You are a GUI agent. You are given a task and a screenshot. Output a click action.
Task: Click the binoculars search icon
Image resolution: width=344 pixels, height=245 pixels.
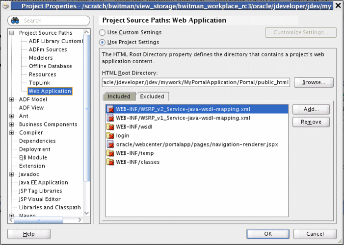pos(15,21)
